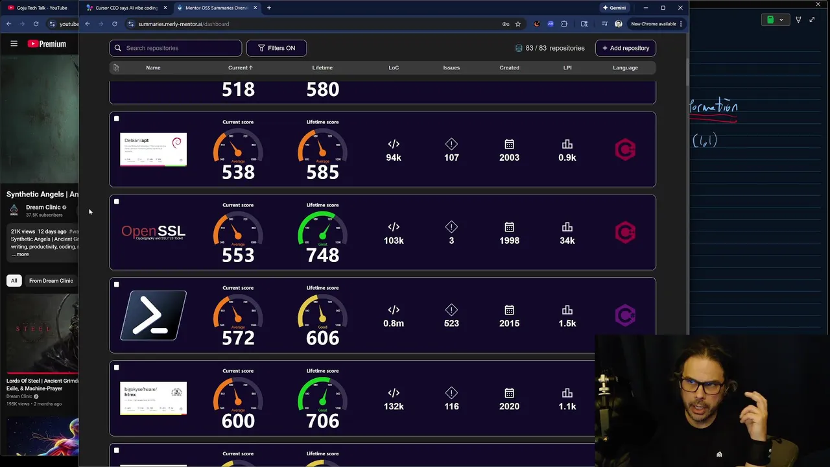Click the Search repositories input field
This screenshot has width=830, height=467.
point(176,48)
